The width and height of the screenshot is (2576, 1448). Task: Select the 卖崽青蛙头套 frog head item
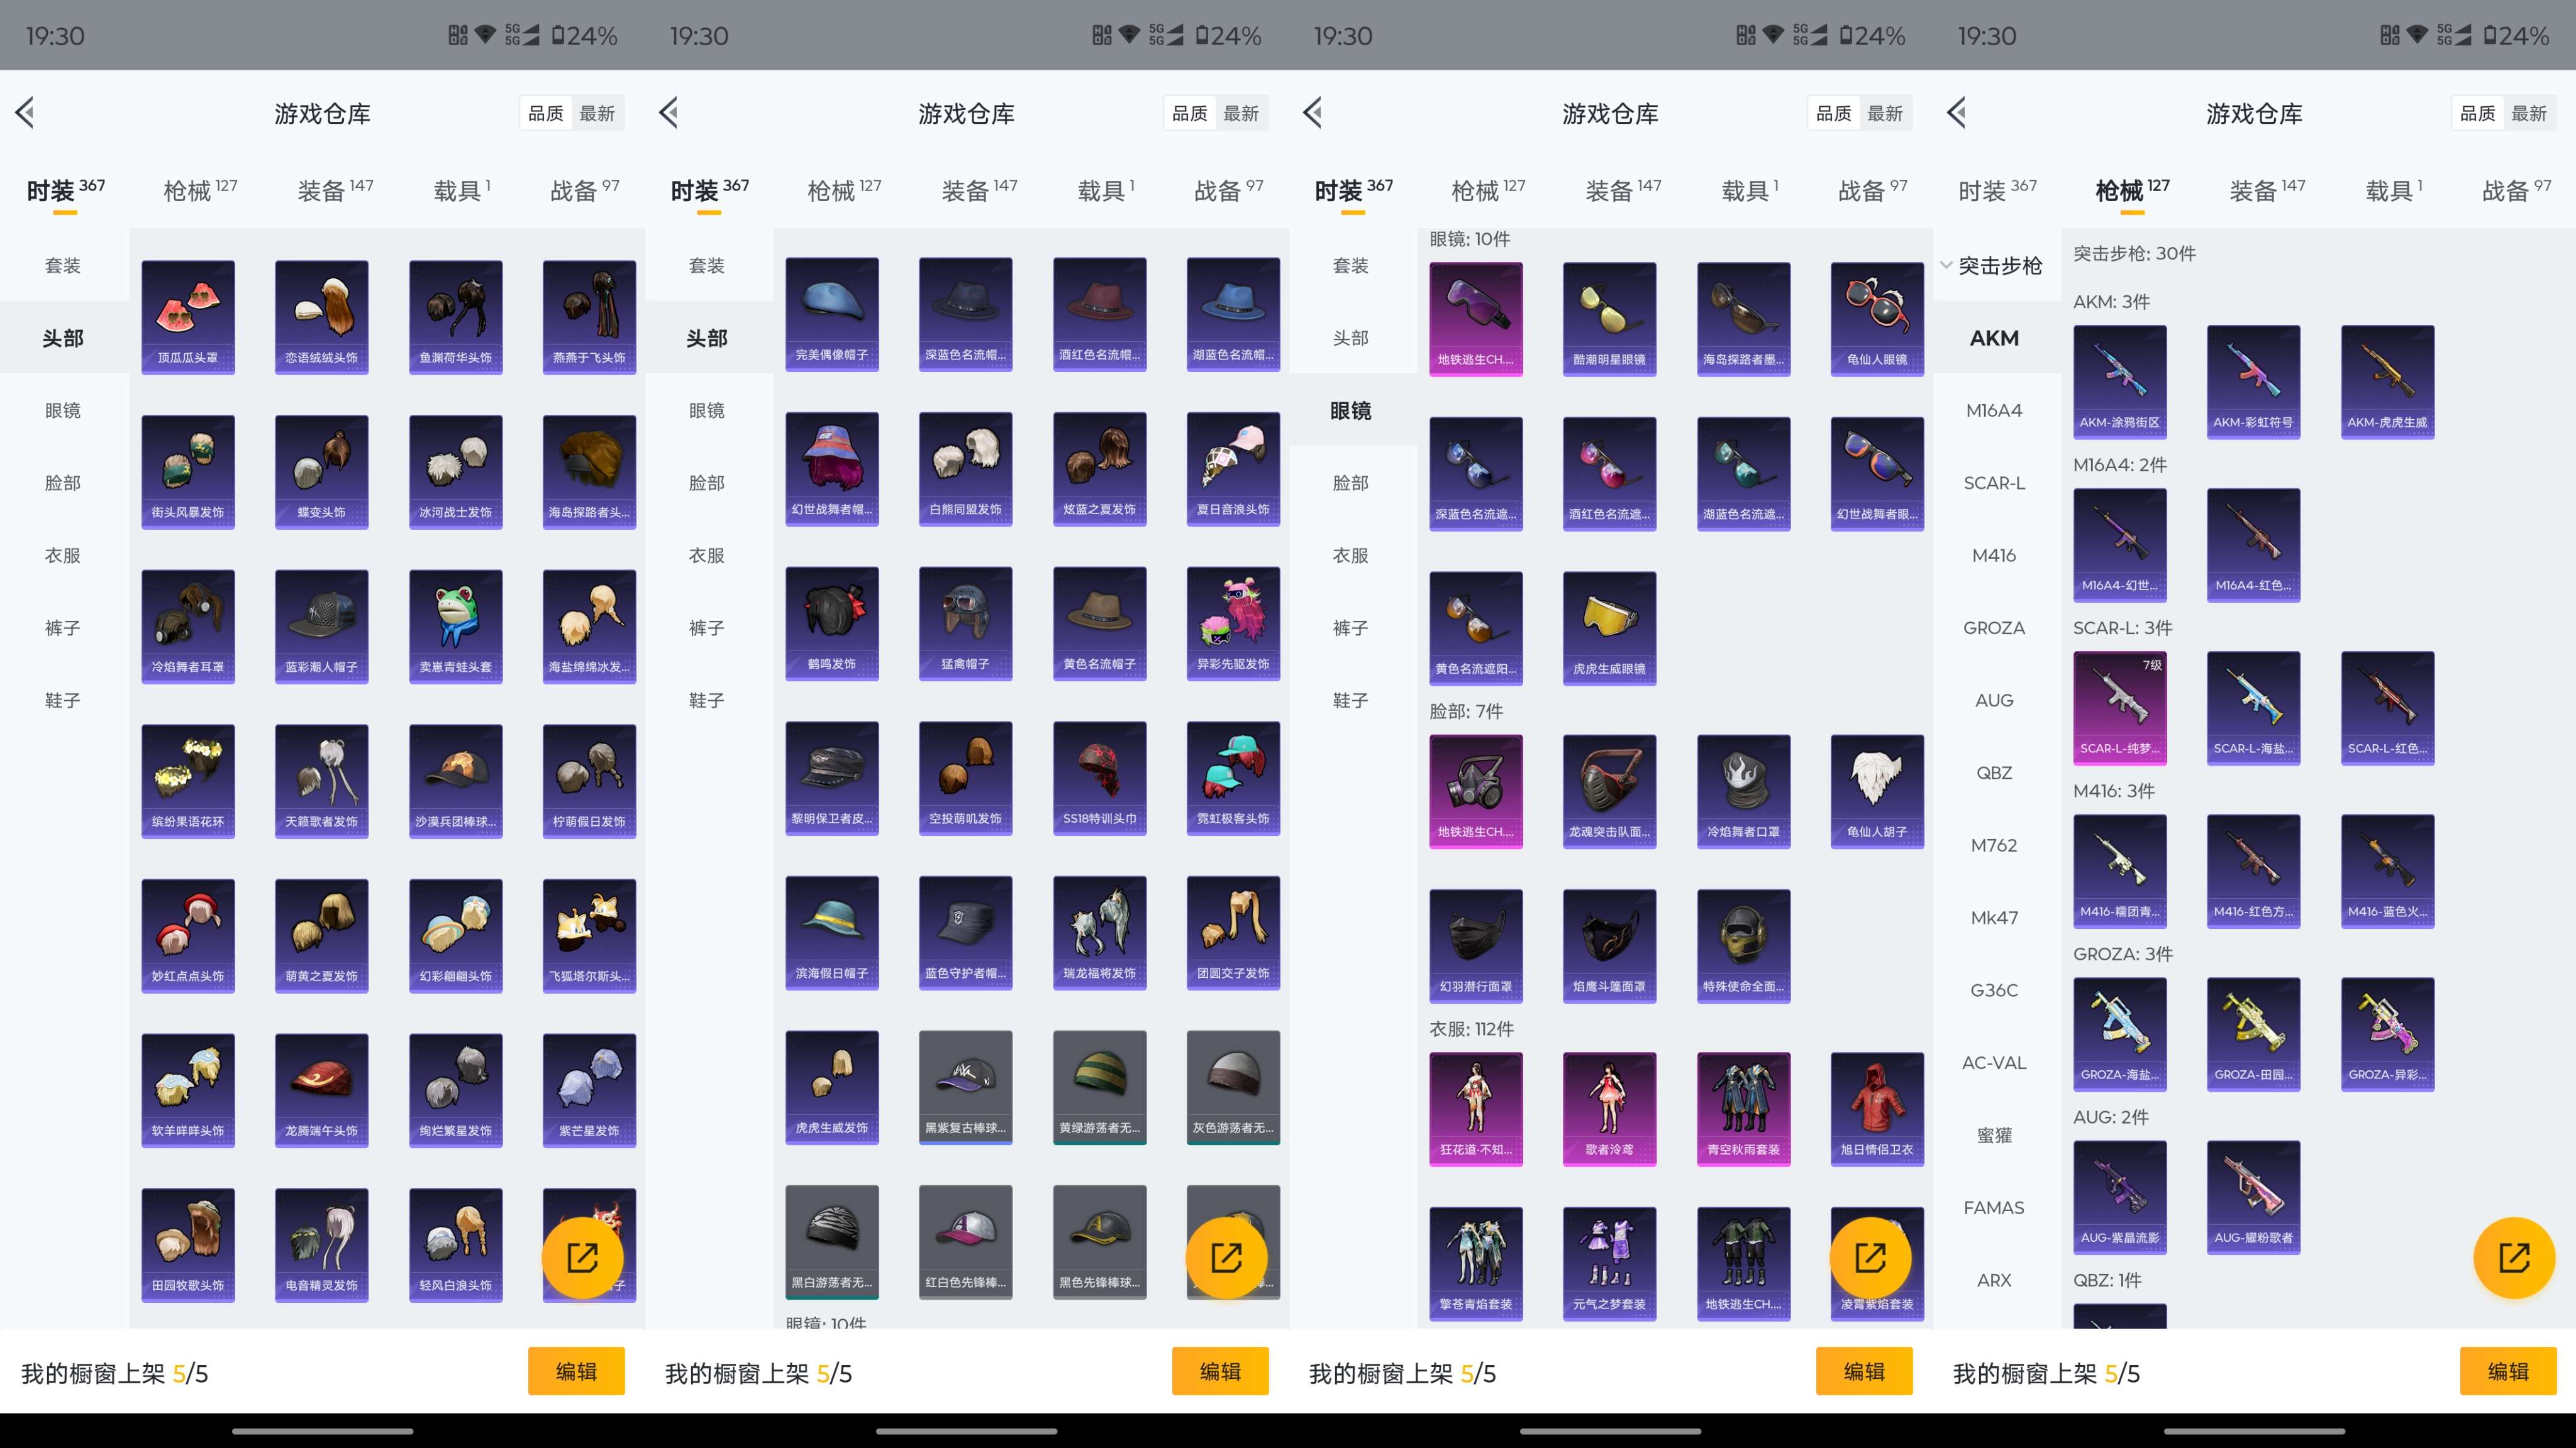455,627
